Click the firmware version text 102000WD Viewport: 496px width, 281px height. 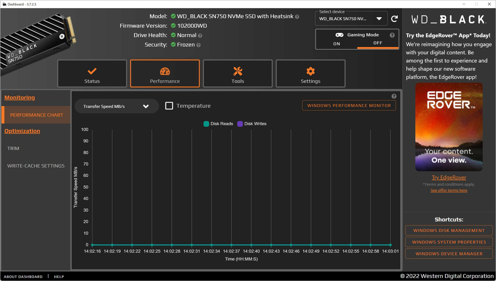[x=192, y=26]
